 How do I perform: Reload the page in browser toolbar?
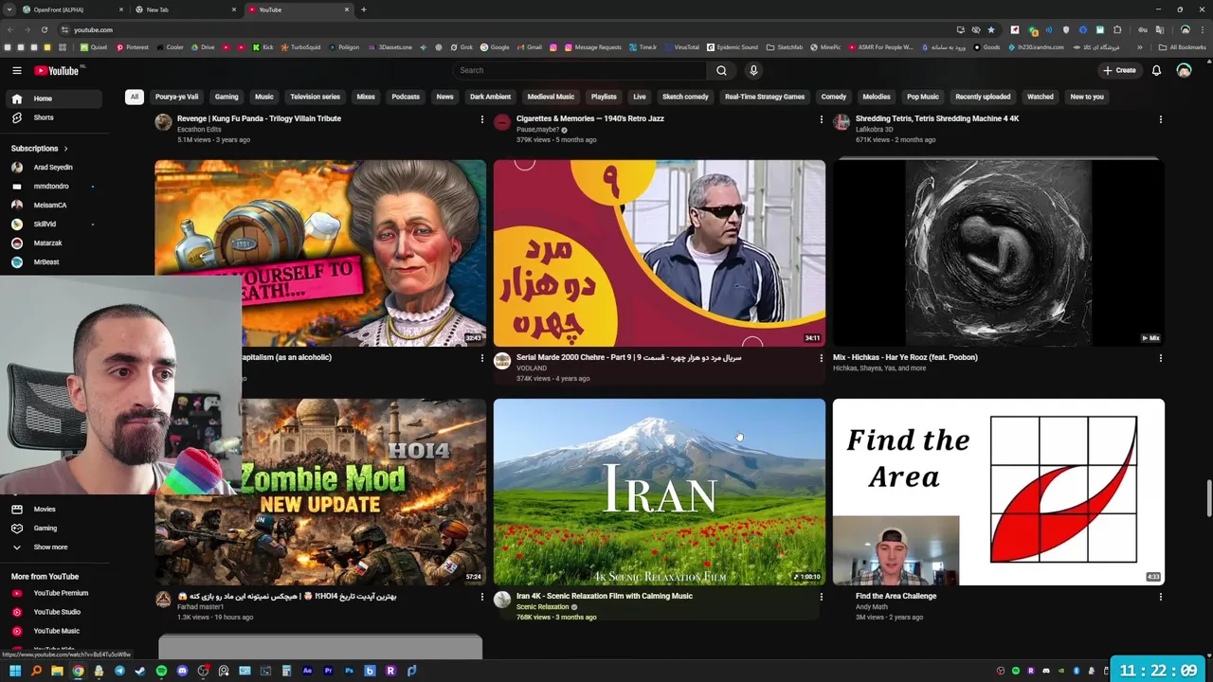(x=45, y=29)
